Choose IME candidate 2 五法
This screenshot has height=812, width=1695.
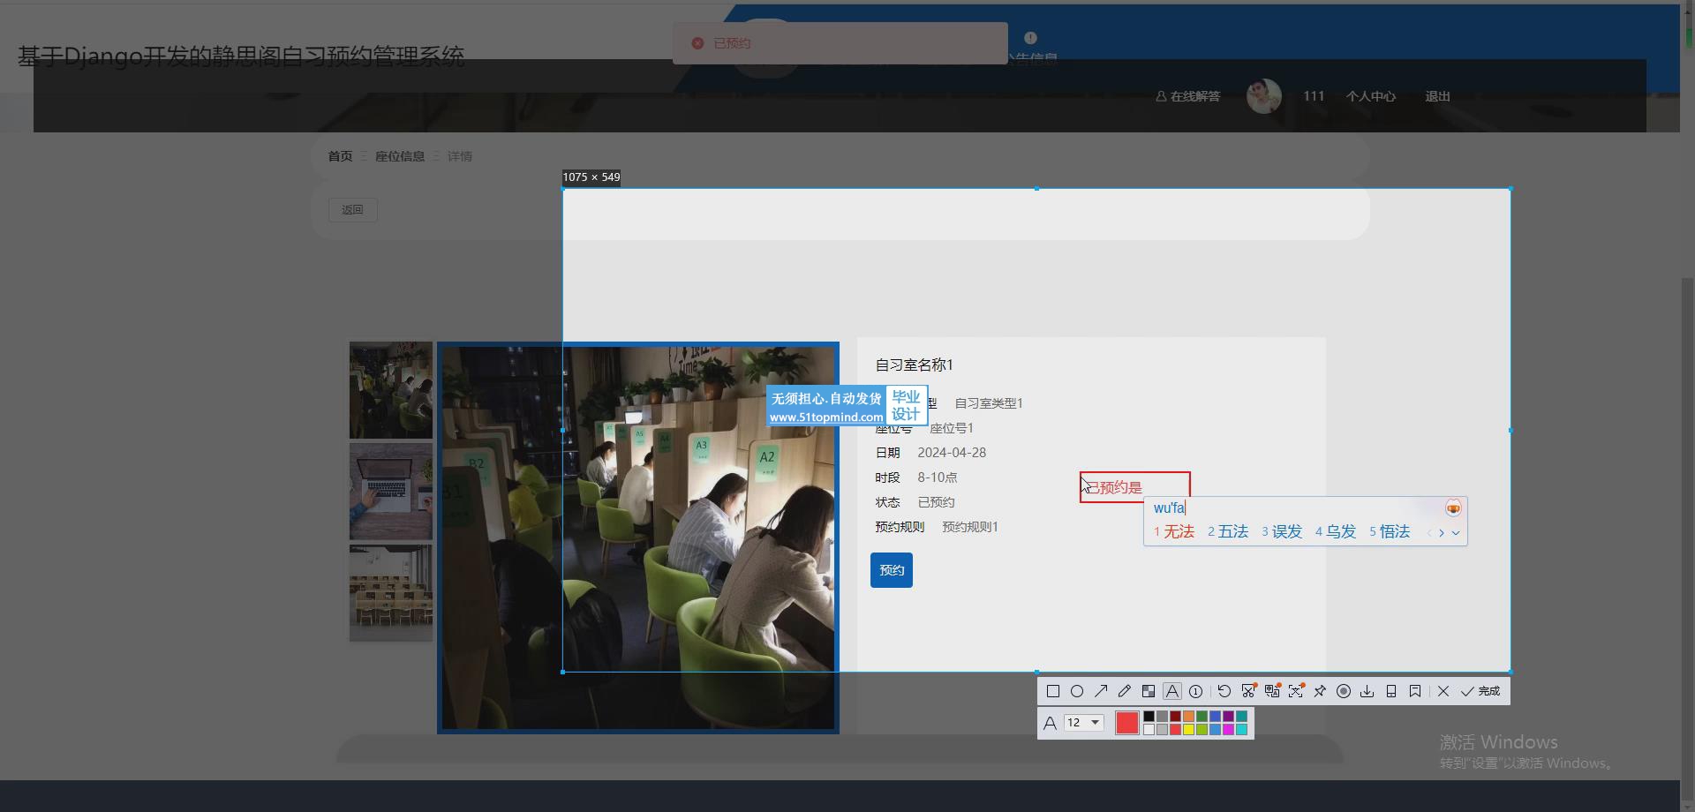pyautogui.click(x=1228, y=531)
